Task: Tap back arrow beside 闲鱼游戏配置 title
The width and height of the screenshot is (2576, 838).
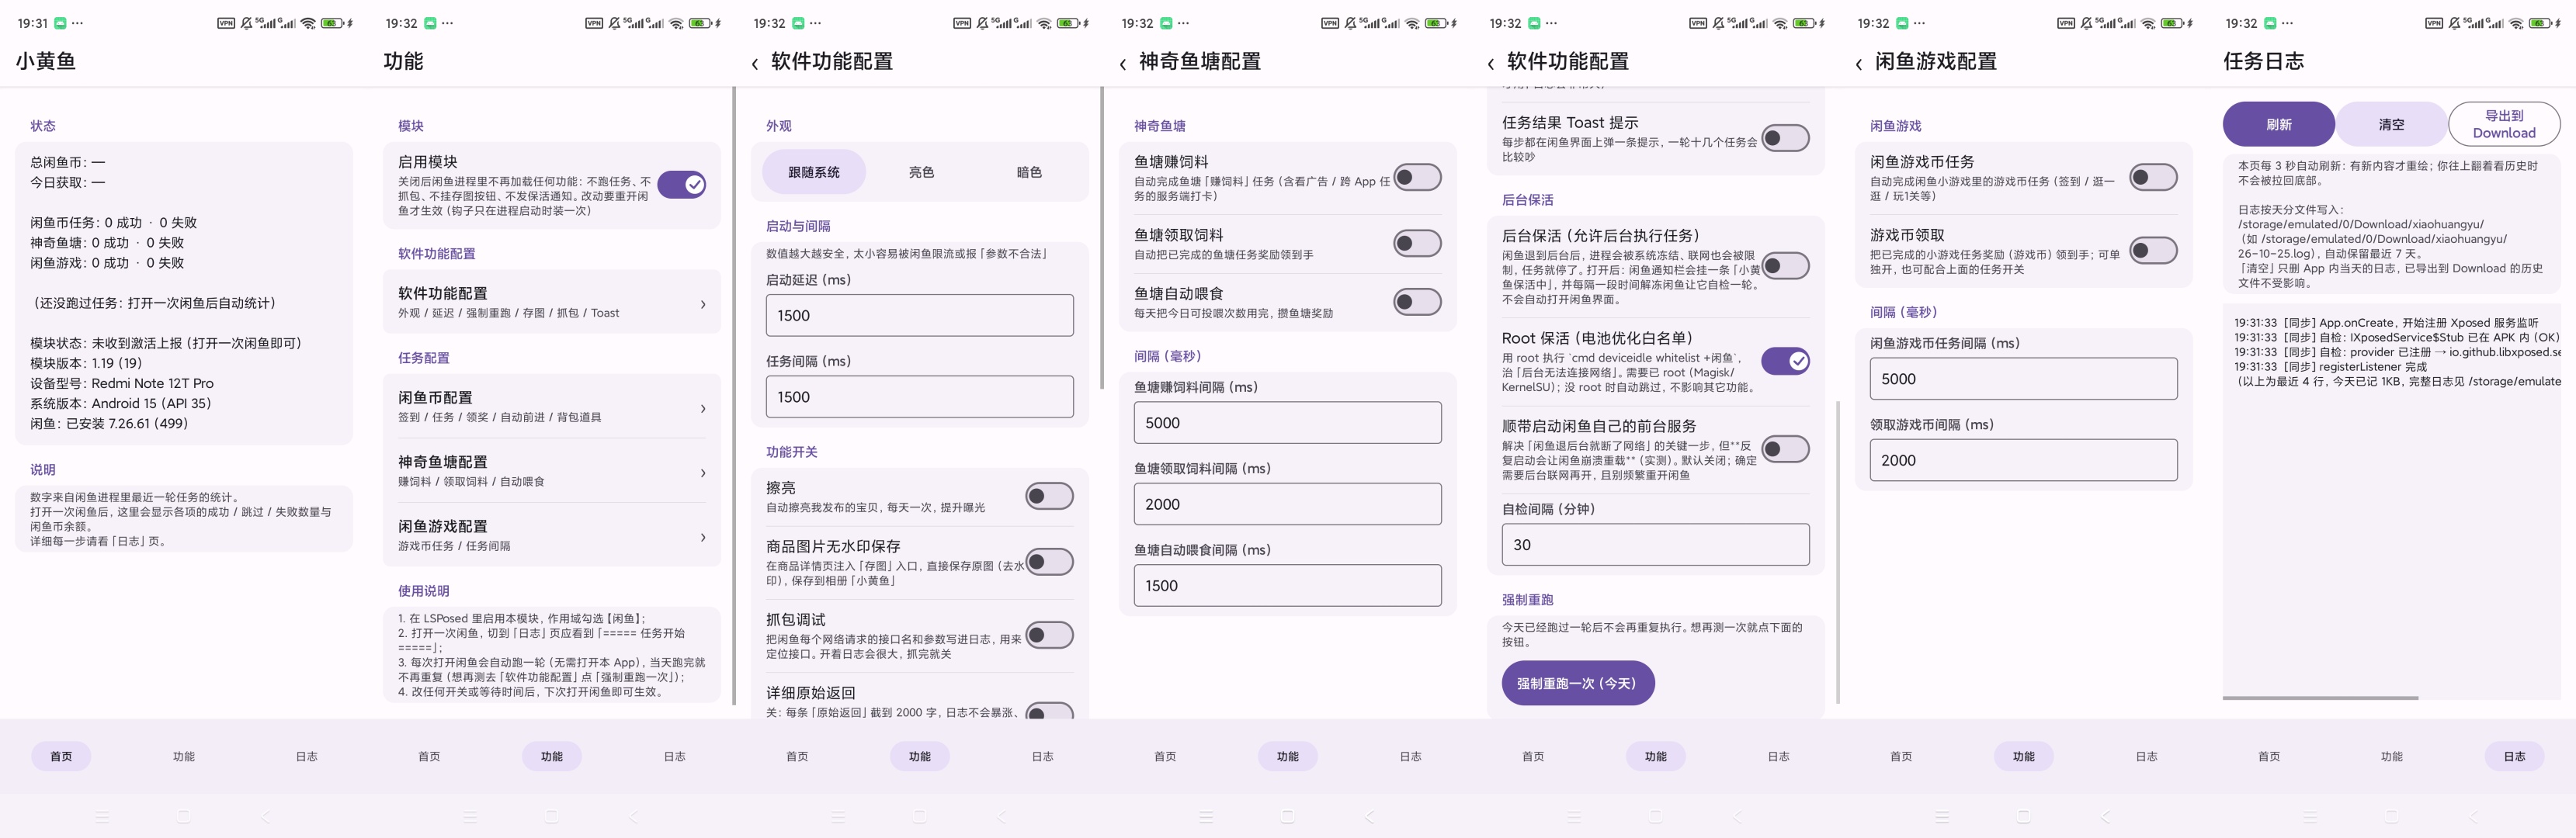Action: (1858, 64)
